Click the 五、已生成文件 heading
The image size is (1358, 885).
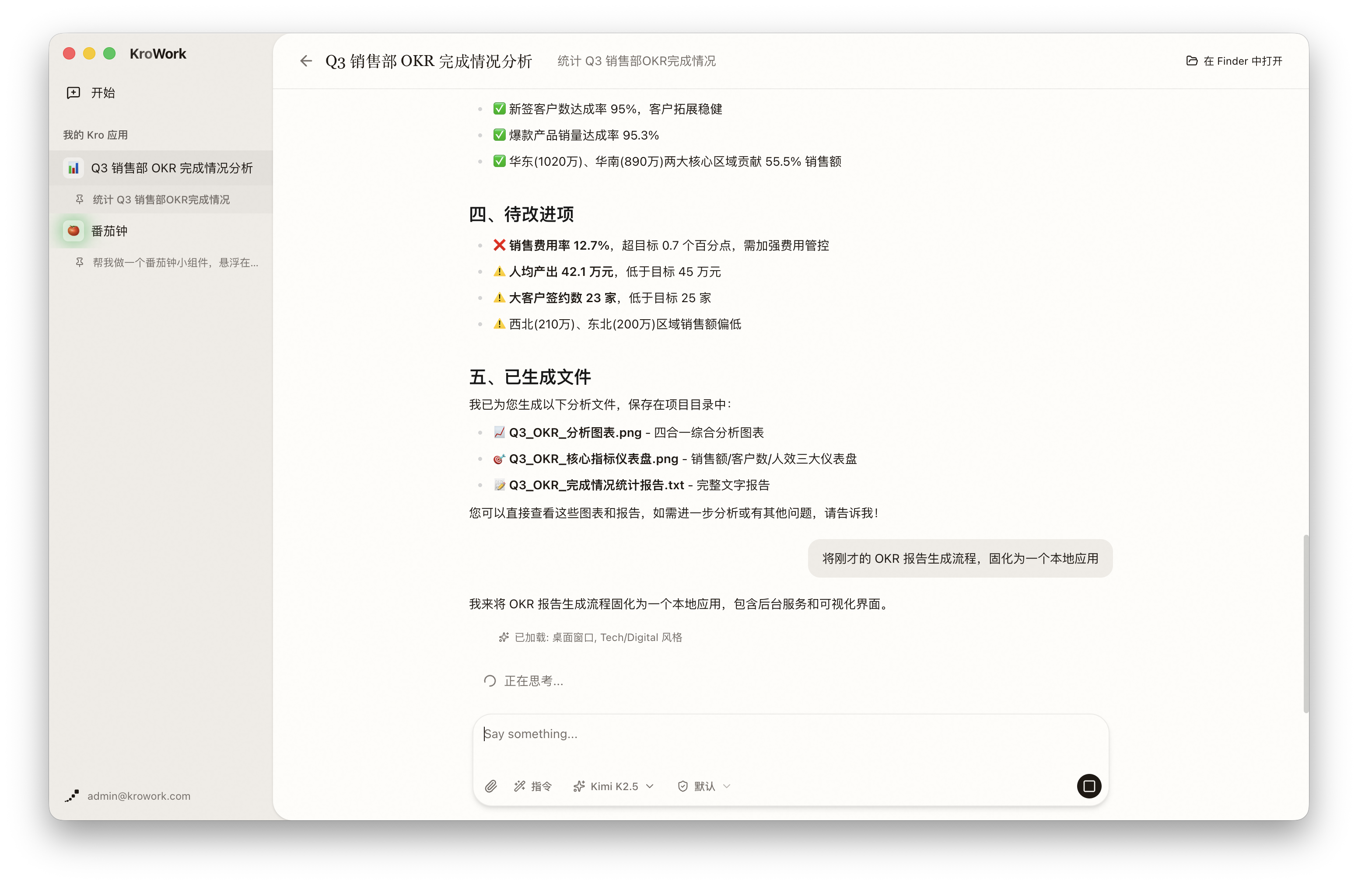coord(529,377)
